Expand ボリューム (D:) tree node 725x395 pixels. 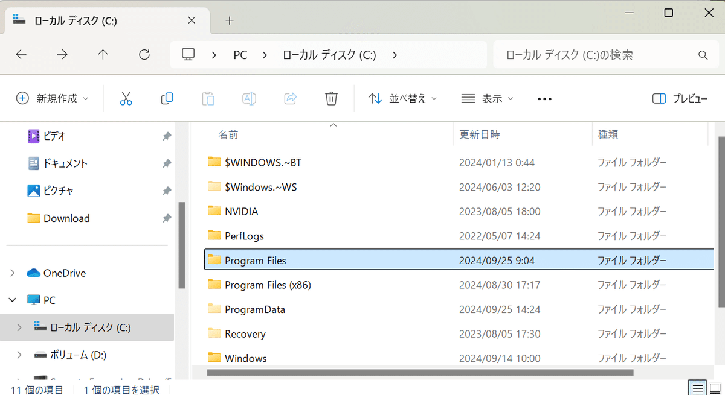coord(19,355)
